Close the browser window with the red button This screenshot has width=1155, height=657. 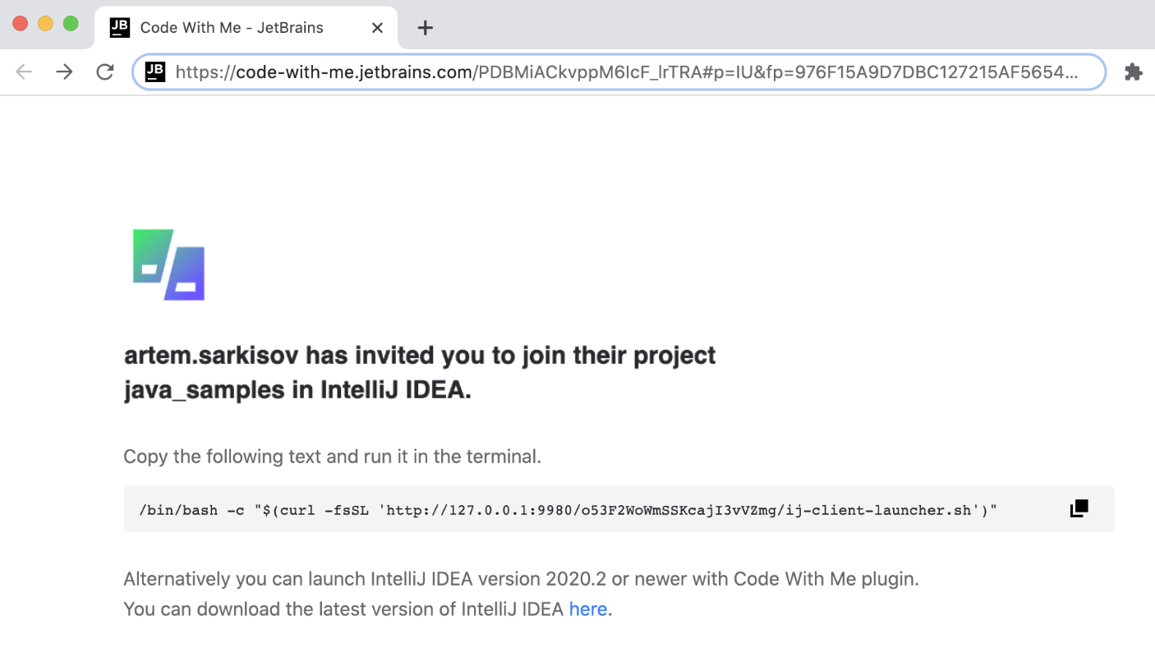[x=21, y=24]
